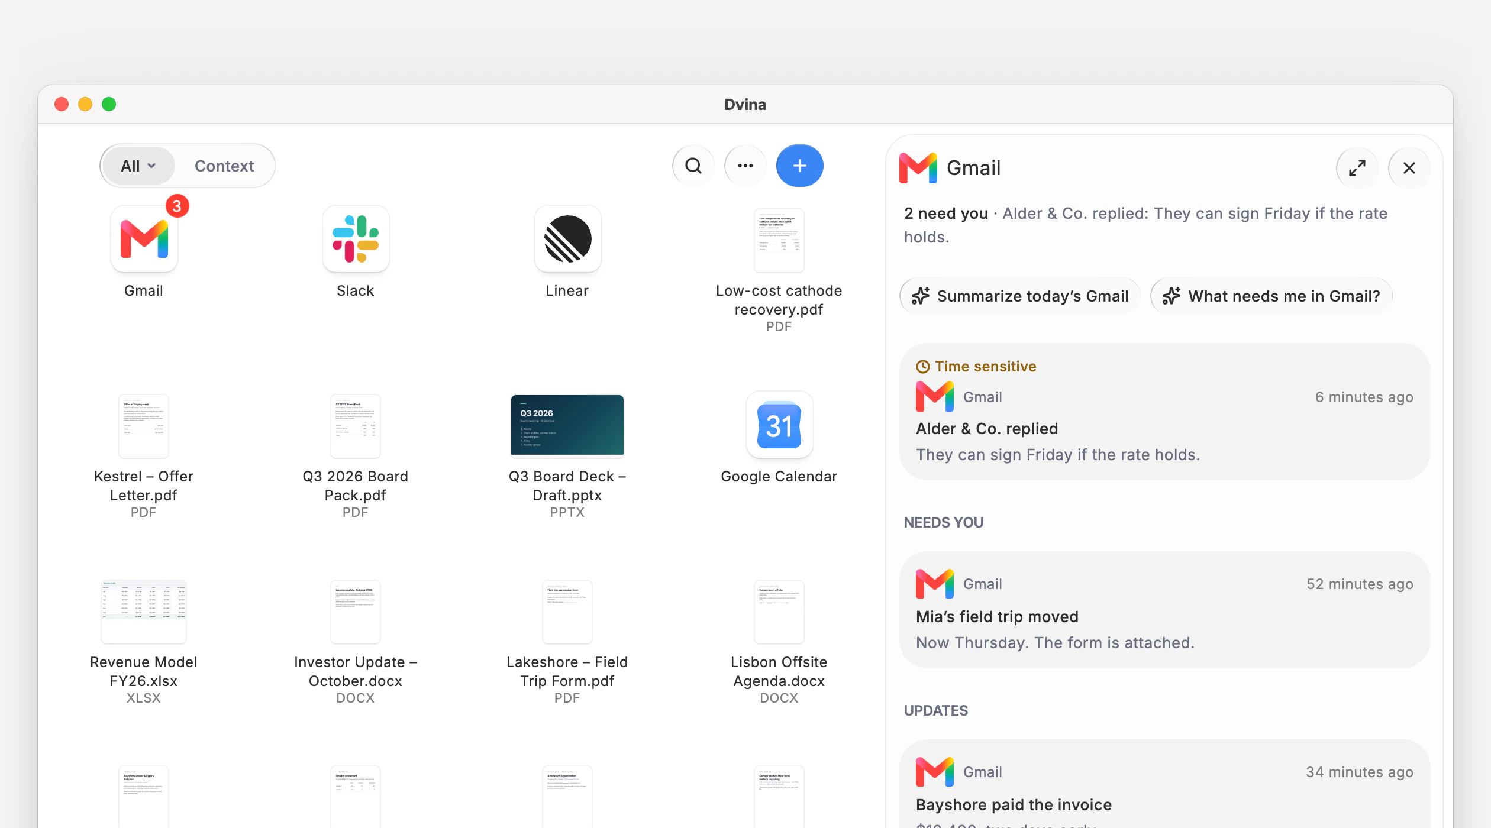1491x828 pixels.
Task: Click Time sensitive clock icon
Action: pos(922,367)
